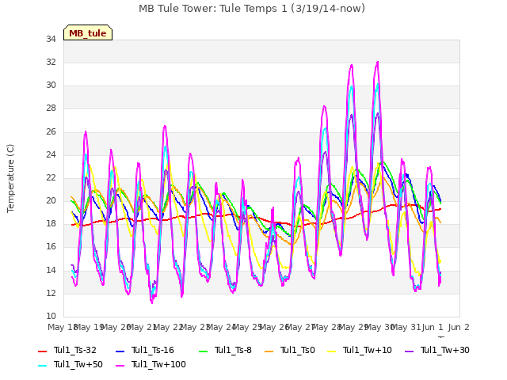Click the y-axis value 26
Viewport: 507px width, 380px height.
point(51,131)
